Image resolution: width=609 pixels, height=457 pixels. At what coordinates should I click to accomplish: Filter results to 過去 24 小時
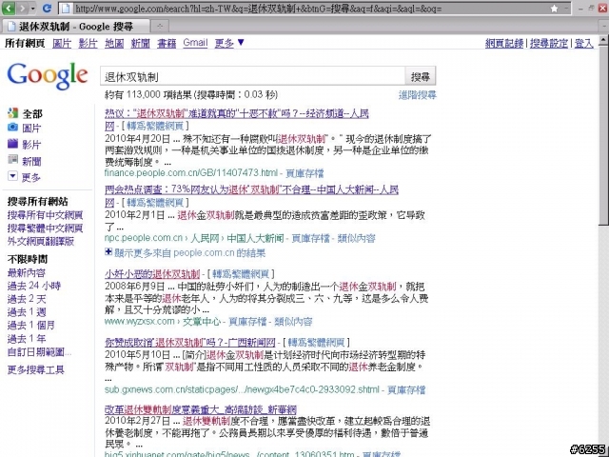click(34, 286)
